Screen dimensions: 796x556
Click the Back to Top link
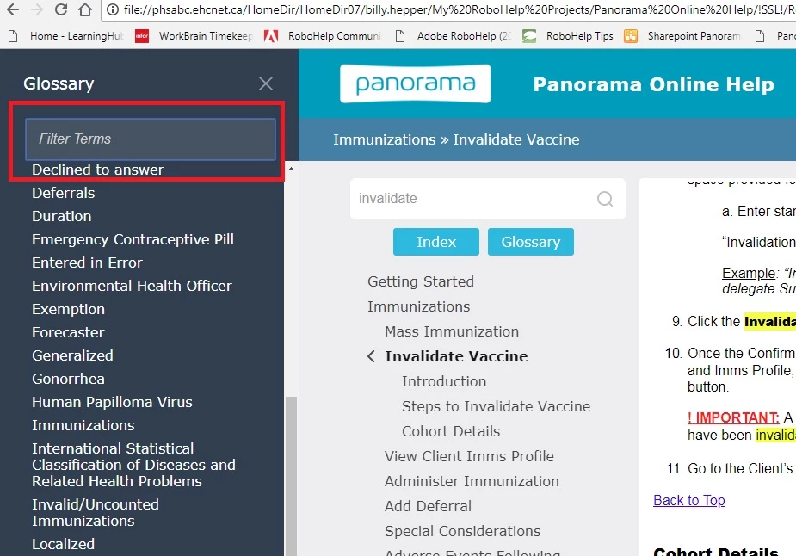tap(689, 500)
